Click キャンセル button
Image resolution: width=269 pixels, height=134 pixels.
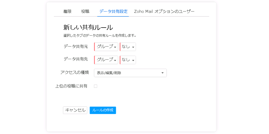tap(75, 110)
